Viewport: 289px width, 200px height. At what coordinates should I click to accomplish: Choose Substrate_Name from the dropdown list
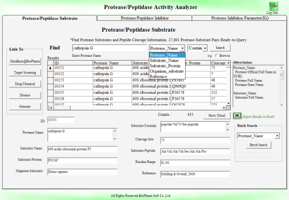[x=167, y=61]
